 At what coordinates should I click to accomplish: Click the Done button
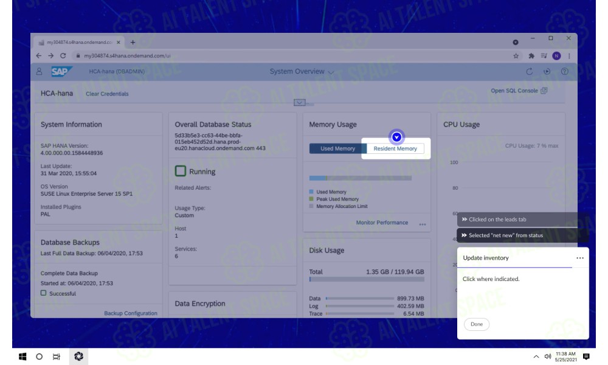(477, 324)
